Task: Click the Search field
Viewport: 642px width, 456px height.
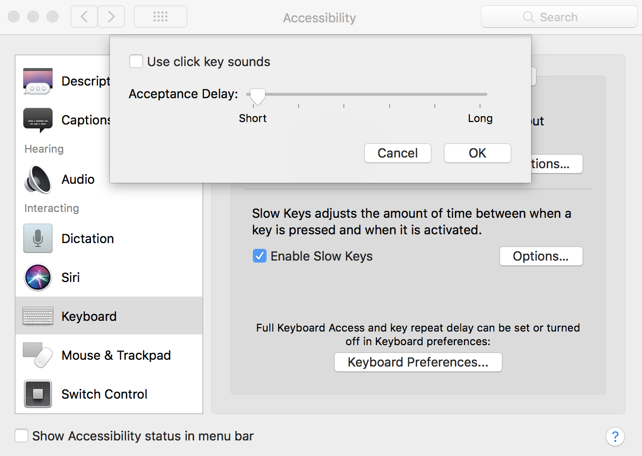Action: coord(559,17)
